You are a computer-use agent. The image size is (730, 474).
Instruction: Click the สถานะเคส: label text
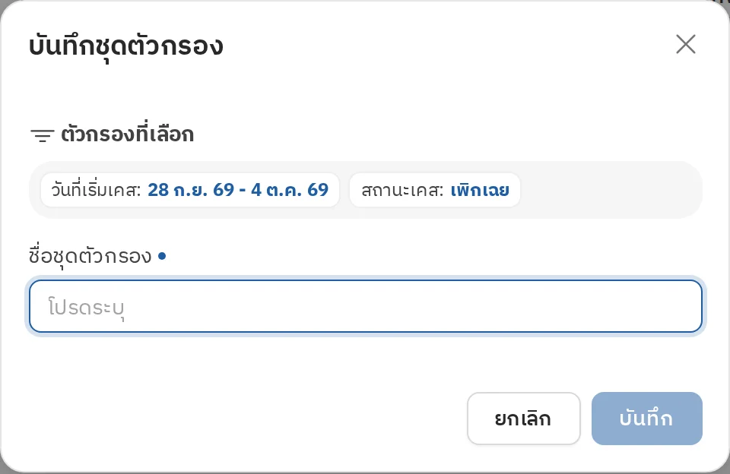point(403,190)
